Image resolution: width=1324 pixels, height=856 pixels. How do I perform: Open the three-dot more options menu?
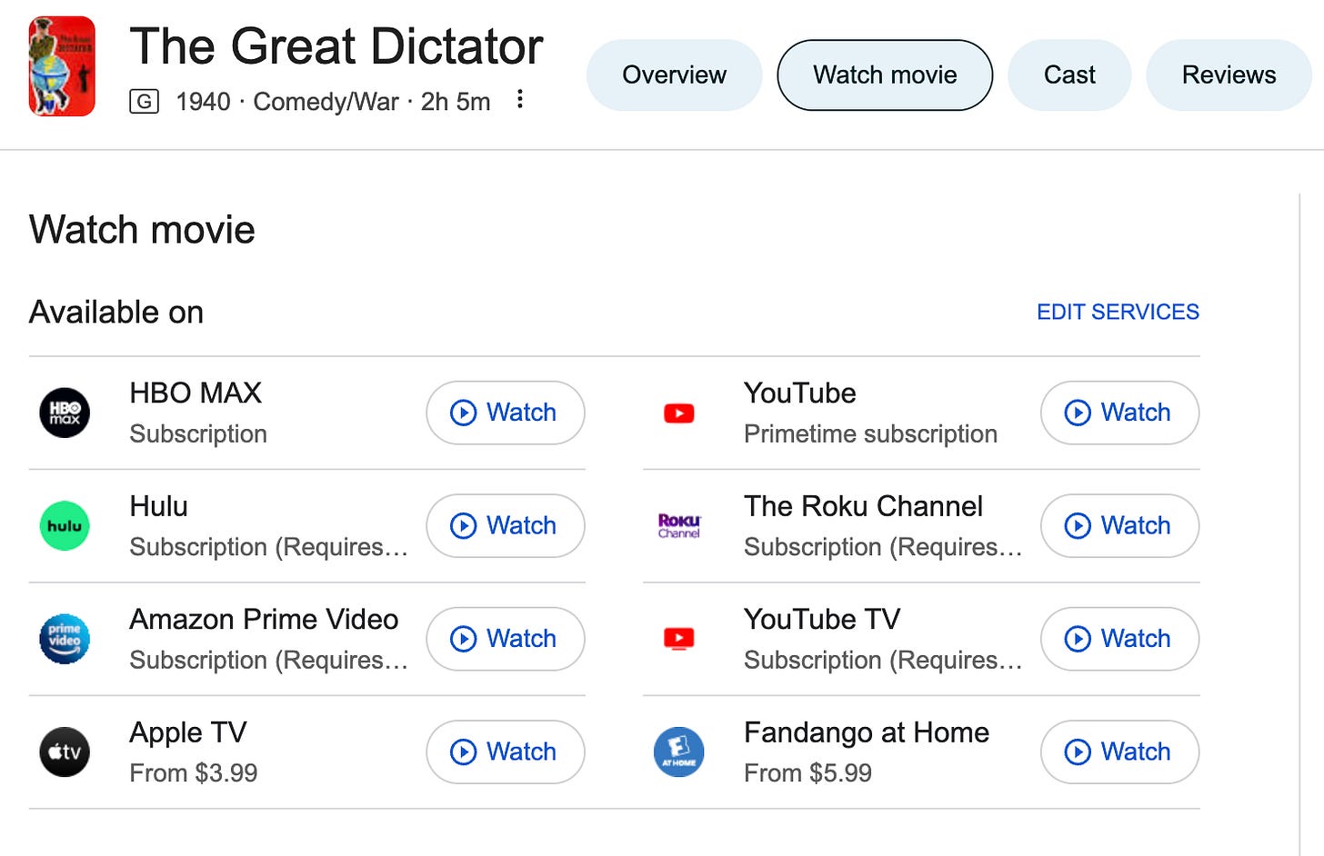[519, 99]
